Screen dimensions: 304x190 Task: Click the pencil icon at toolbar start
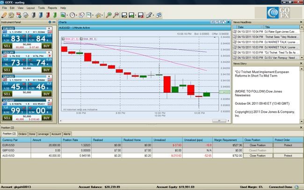click(x=4, y=15)
